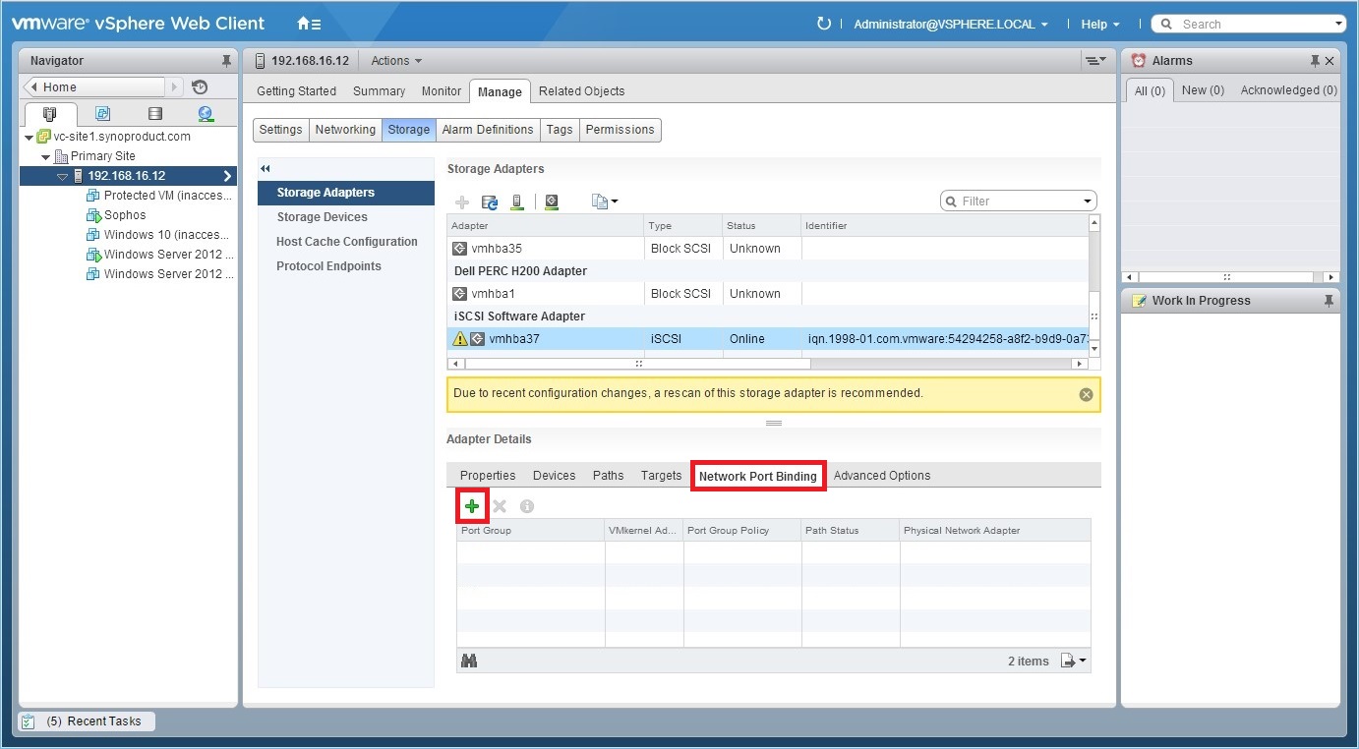
Task: Add a port binding with the green plus icon
Action: pyautogui.click(x=472, y=505)
